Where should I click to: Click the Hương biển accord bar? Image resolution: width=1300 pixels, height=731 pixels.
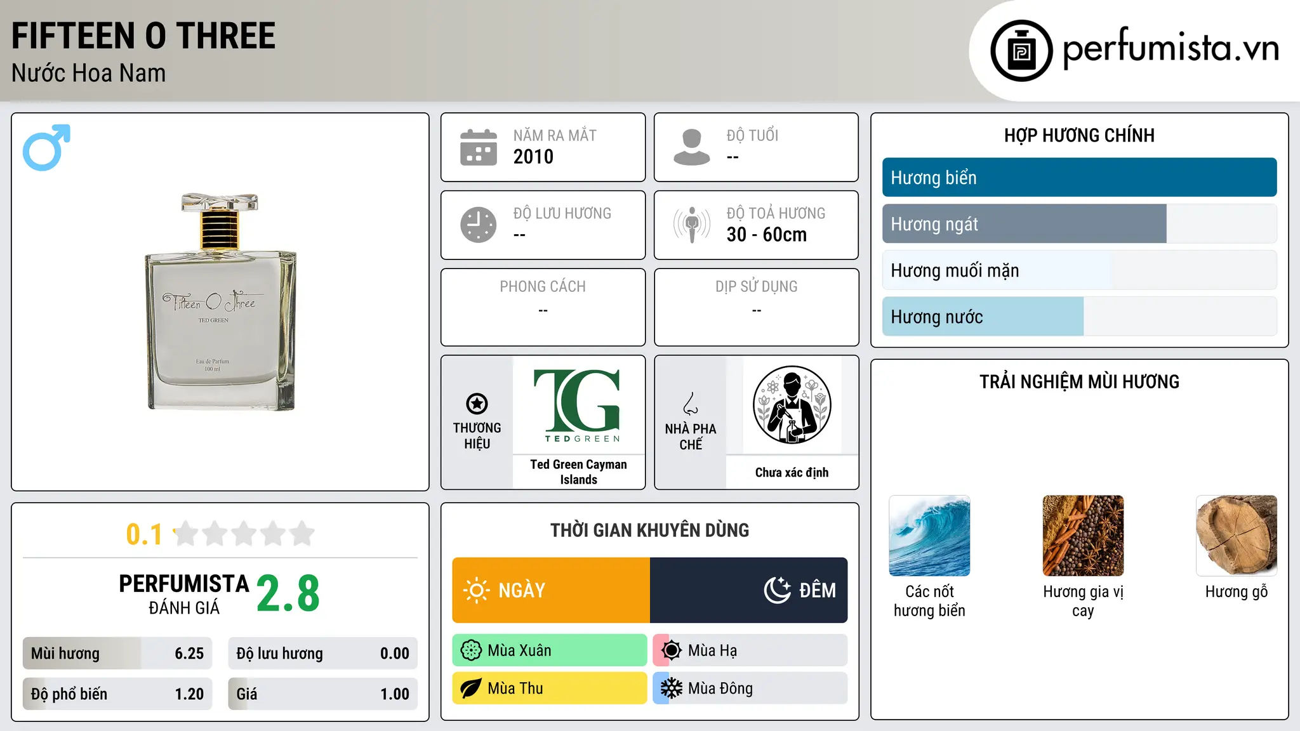pyautogui.click(x=1080, y=178)
